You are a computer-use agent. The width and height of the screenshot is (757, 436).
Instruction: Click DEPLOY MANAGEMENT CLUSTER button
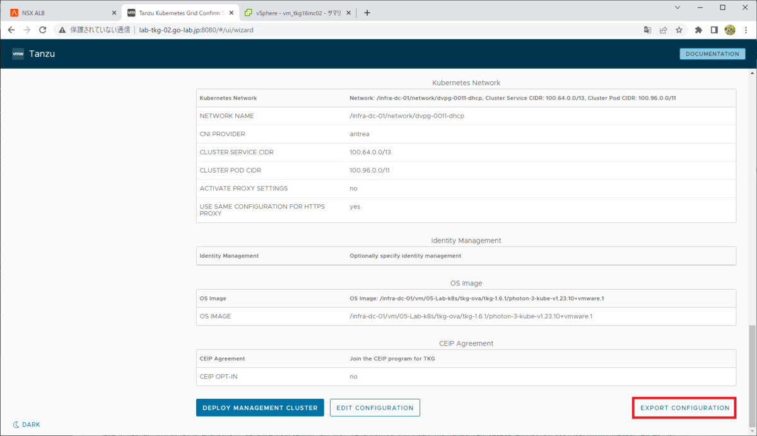[260, 408]
